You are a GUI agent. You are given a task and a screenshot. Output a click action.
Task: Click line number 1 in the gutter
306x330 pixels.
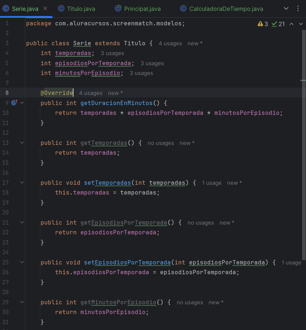(x=7, y=23)
